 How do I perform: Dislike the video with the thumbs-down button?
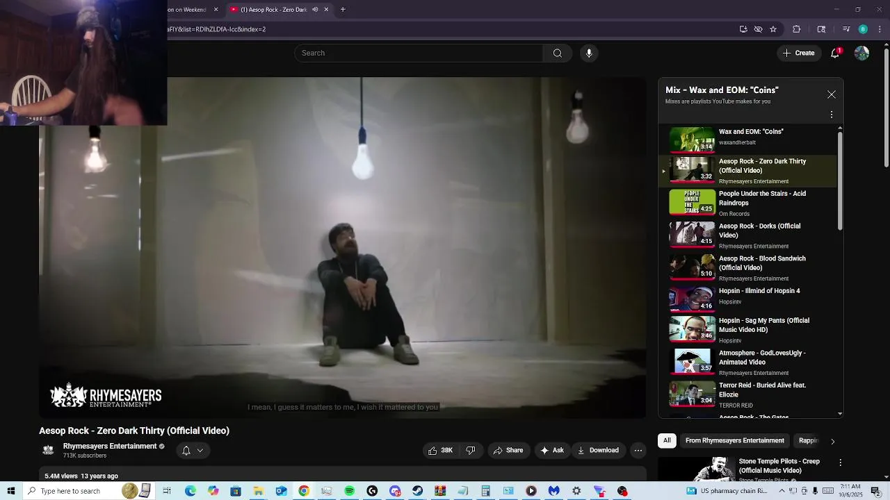coord(471,451)
